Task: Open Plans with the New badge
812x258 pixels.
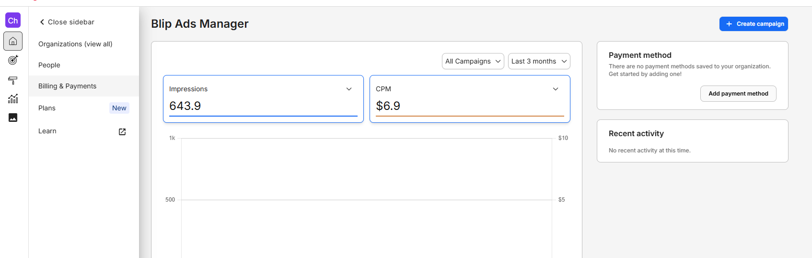Action: point(84,108)
